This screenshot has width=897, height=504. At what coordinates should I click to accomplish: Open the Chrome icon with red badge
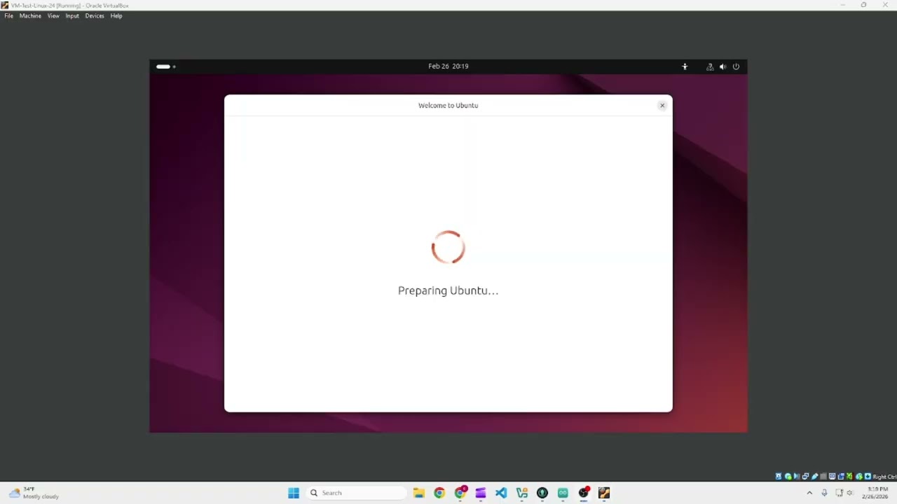(460, 493)
